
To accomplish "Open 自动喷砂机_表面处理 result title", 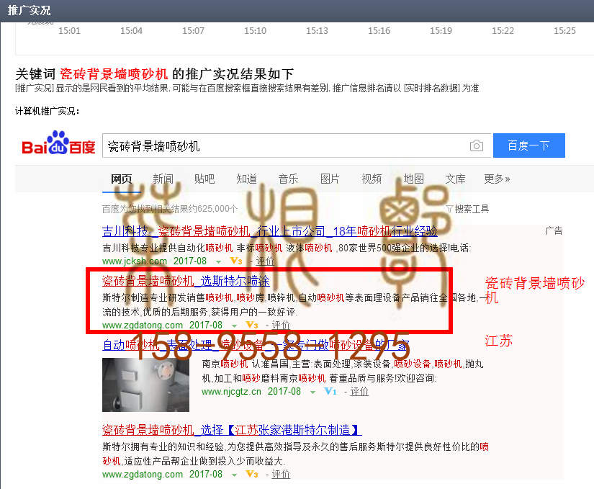I will (x=256, y=345).
